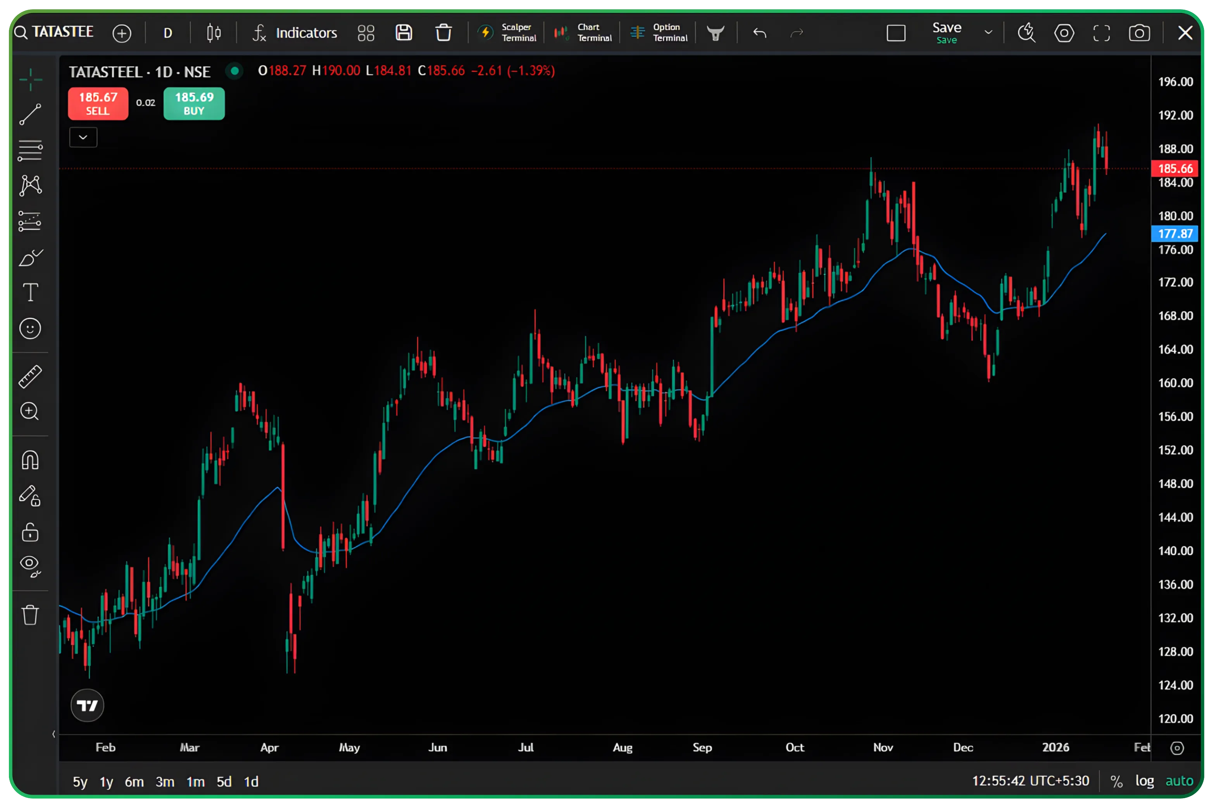This screenshot has height=809, width=1214.
Task: Select the Ruler measure tool
Action: [x=30, y=377]
